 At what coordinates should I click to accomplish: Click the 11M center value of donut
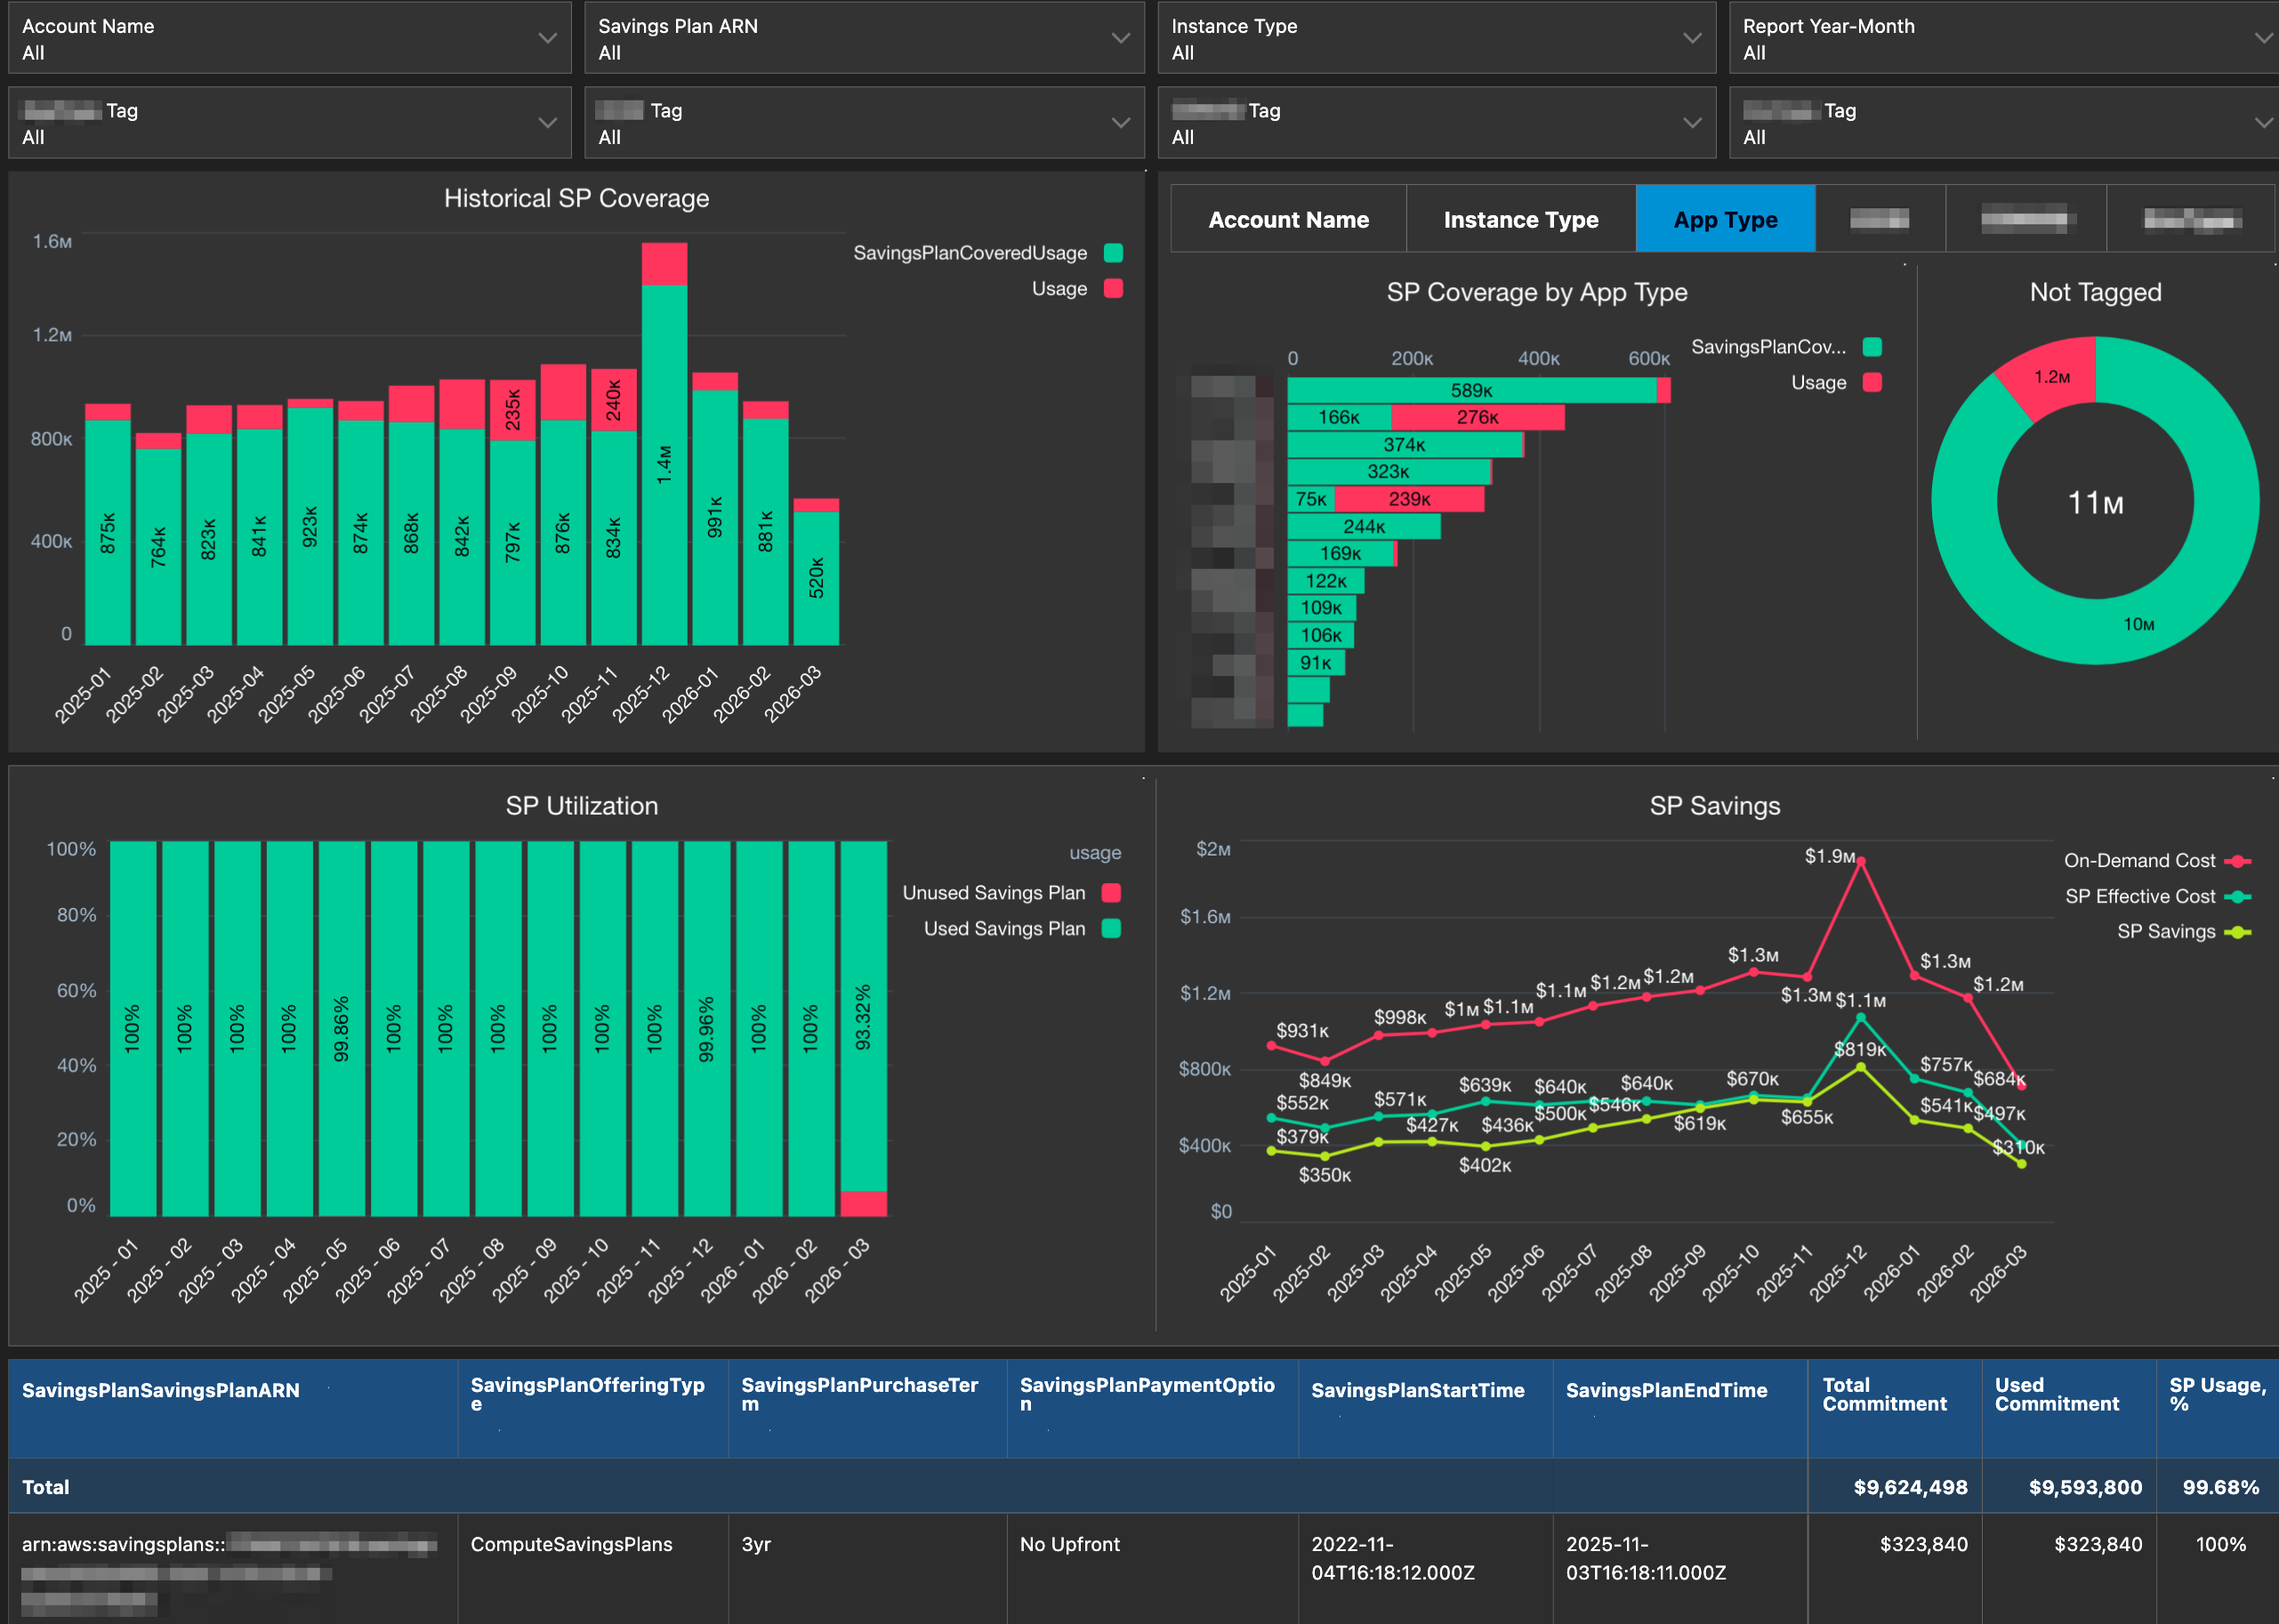click(x=2095, y=503)
